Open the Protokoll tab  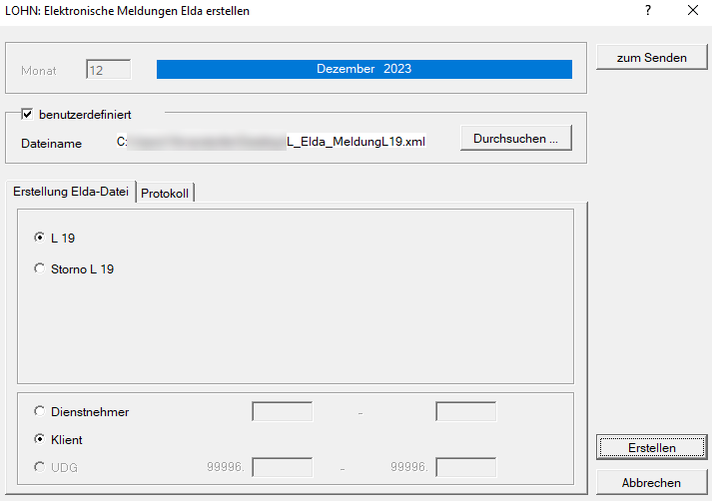click(165, 193)
